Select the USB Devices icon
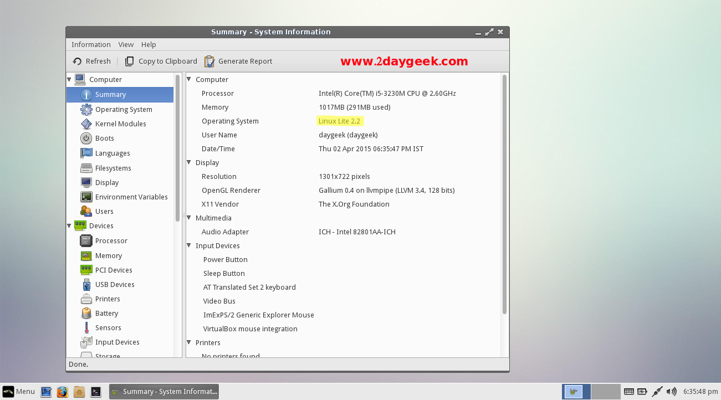The width and height of the screenshot is (721, 400). [86, 285]
